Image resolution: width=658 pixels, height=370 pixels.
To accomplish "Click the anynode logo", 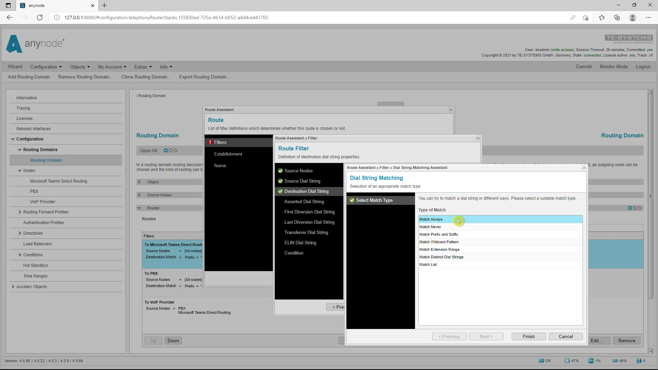I will click(35, 44).
